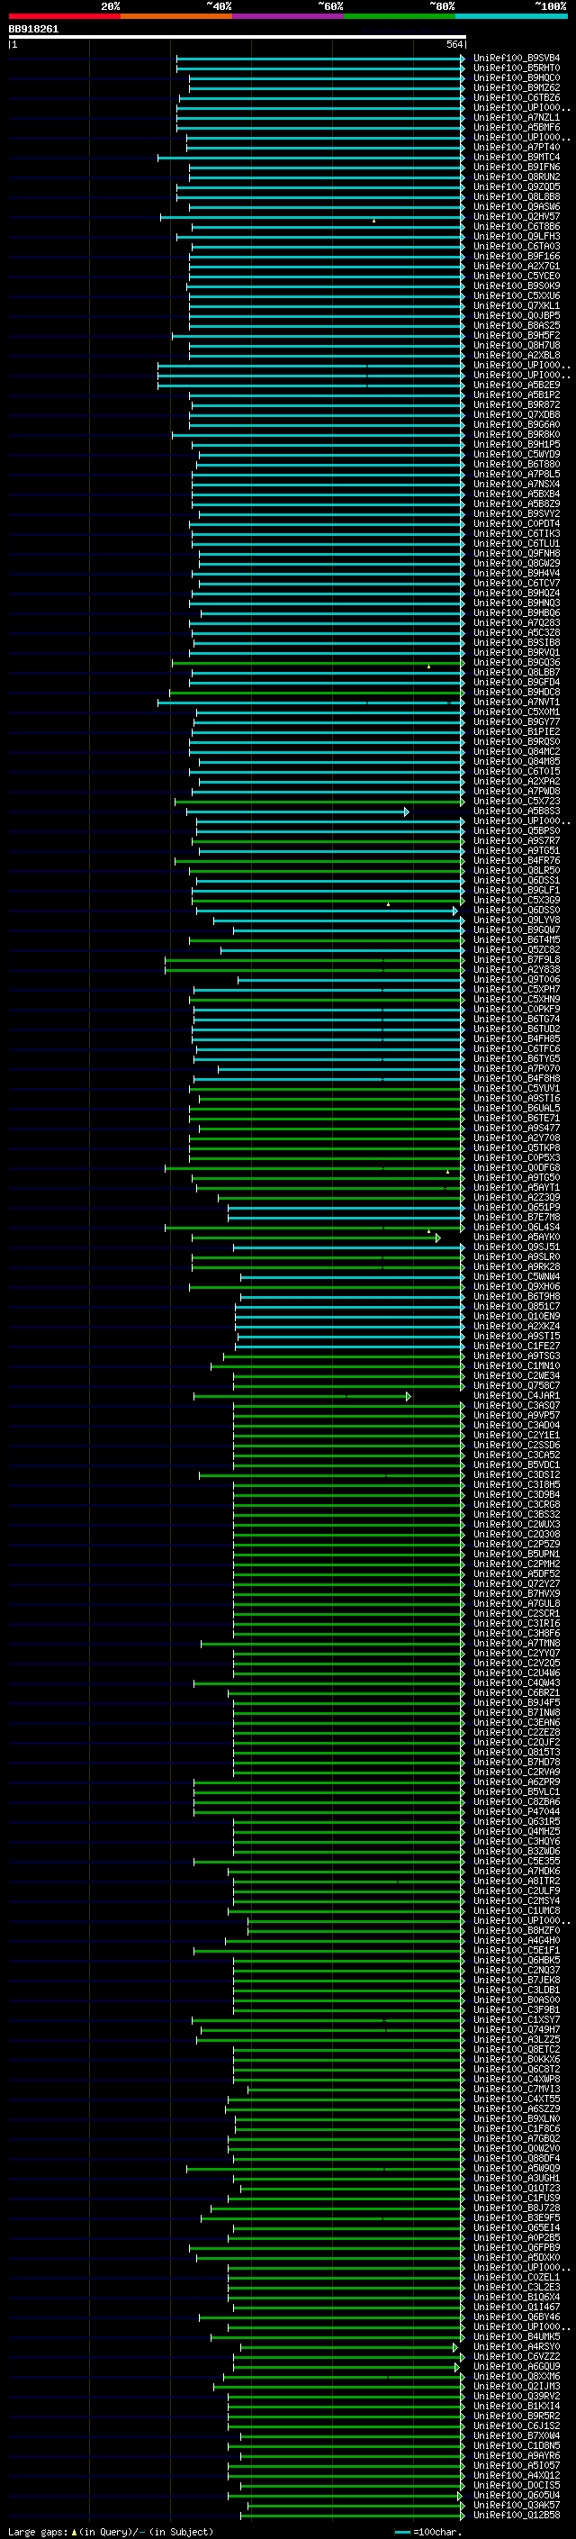This screenshot has width=576, height=2539.
Task: Select label UniRef100_Q7XKL1
Action: tap(517, 305)
